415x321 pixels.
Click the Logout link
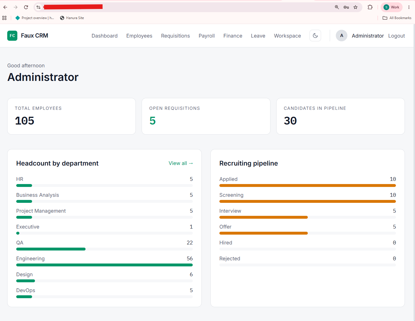[397, 36]
